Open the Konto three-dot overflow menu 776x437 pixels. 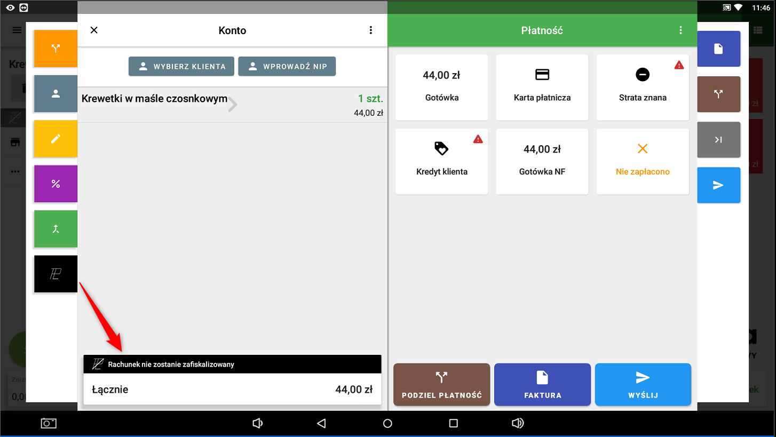tap(371, 30)
